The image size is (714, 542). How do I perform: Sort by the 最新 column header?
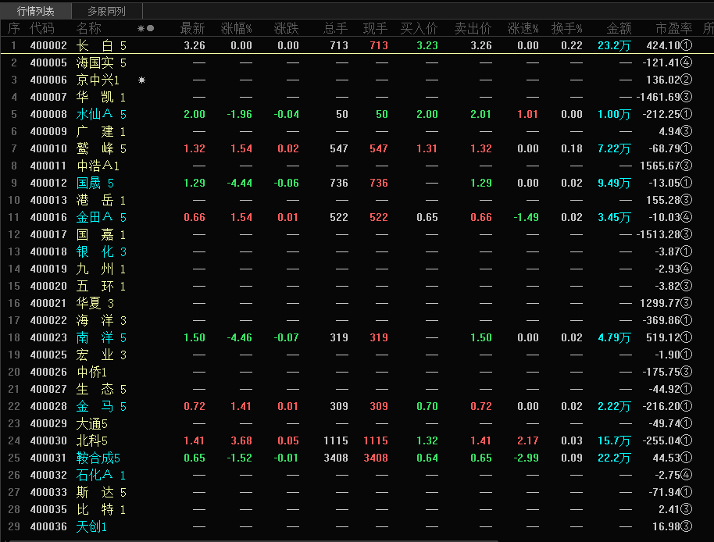pos(192,28)
